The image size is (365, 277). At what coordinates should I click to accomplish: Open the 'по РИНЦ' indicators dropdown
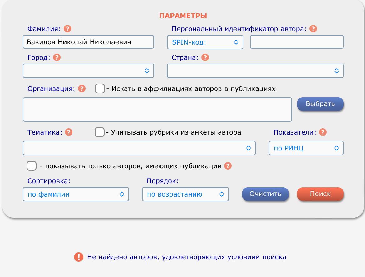point(306,148)
